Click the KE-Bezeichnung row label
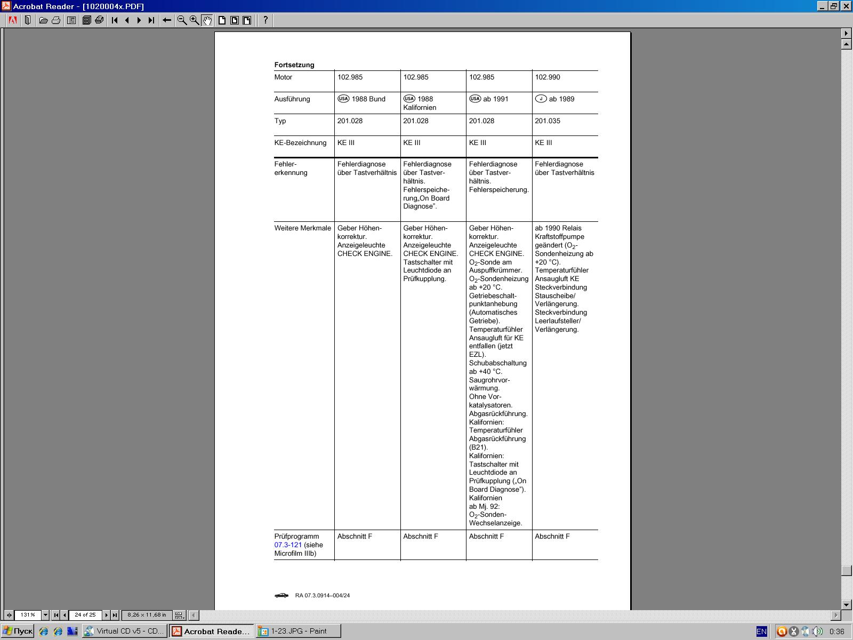Image resolution: width=853 pixels, height=640 pixels. tap(300, 142)
